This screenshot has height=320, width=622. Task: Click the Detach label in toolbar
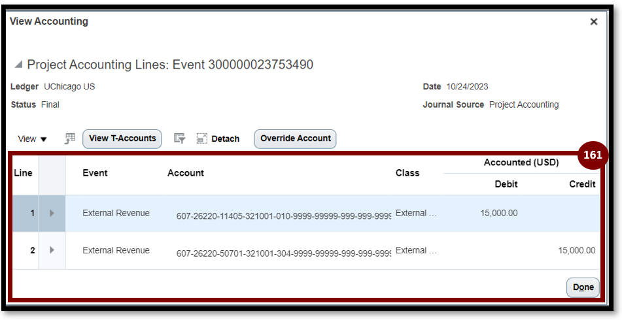click(x=225, y=139)
